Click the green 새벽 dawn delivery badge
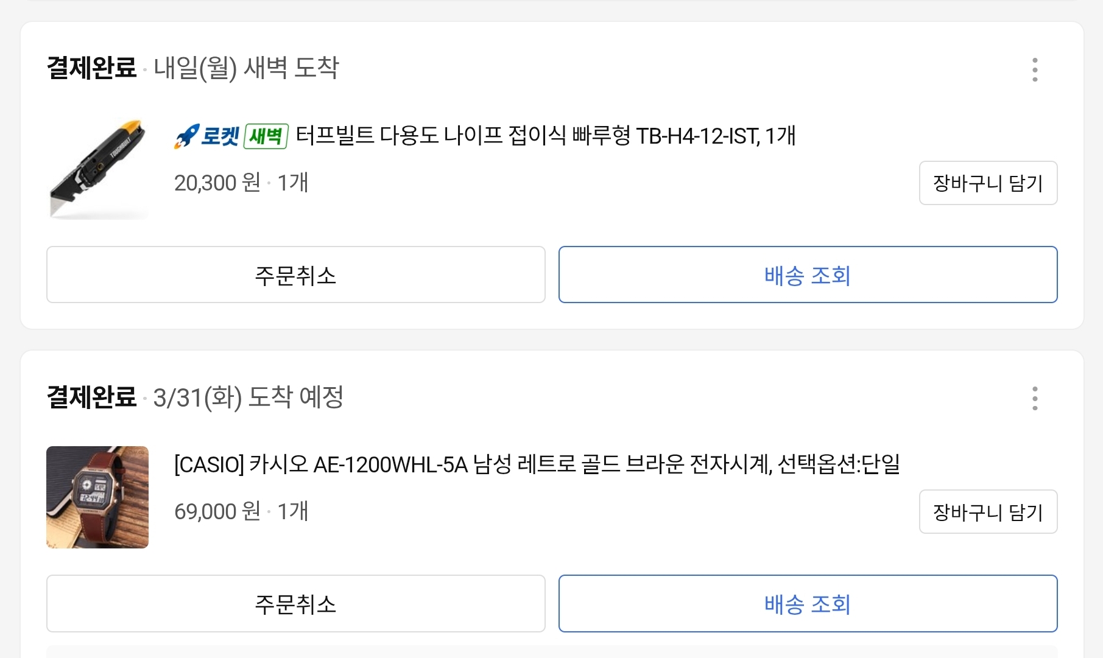1103x658 pixels. 266,136
